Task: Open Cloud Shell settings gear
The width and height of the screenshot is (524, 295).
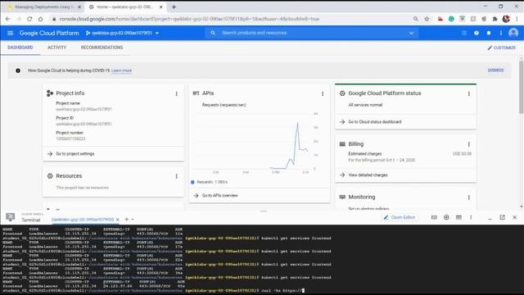Action: 446,217
